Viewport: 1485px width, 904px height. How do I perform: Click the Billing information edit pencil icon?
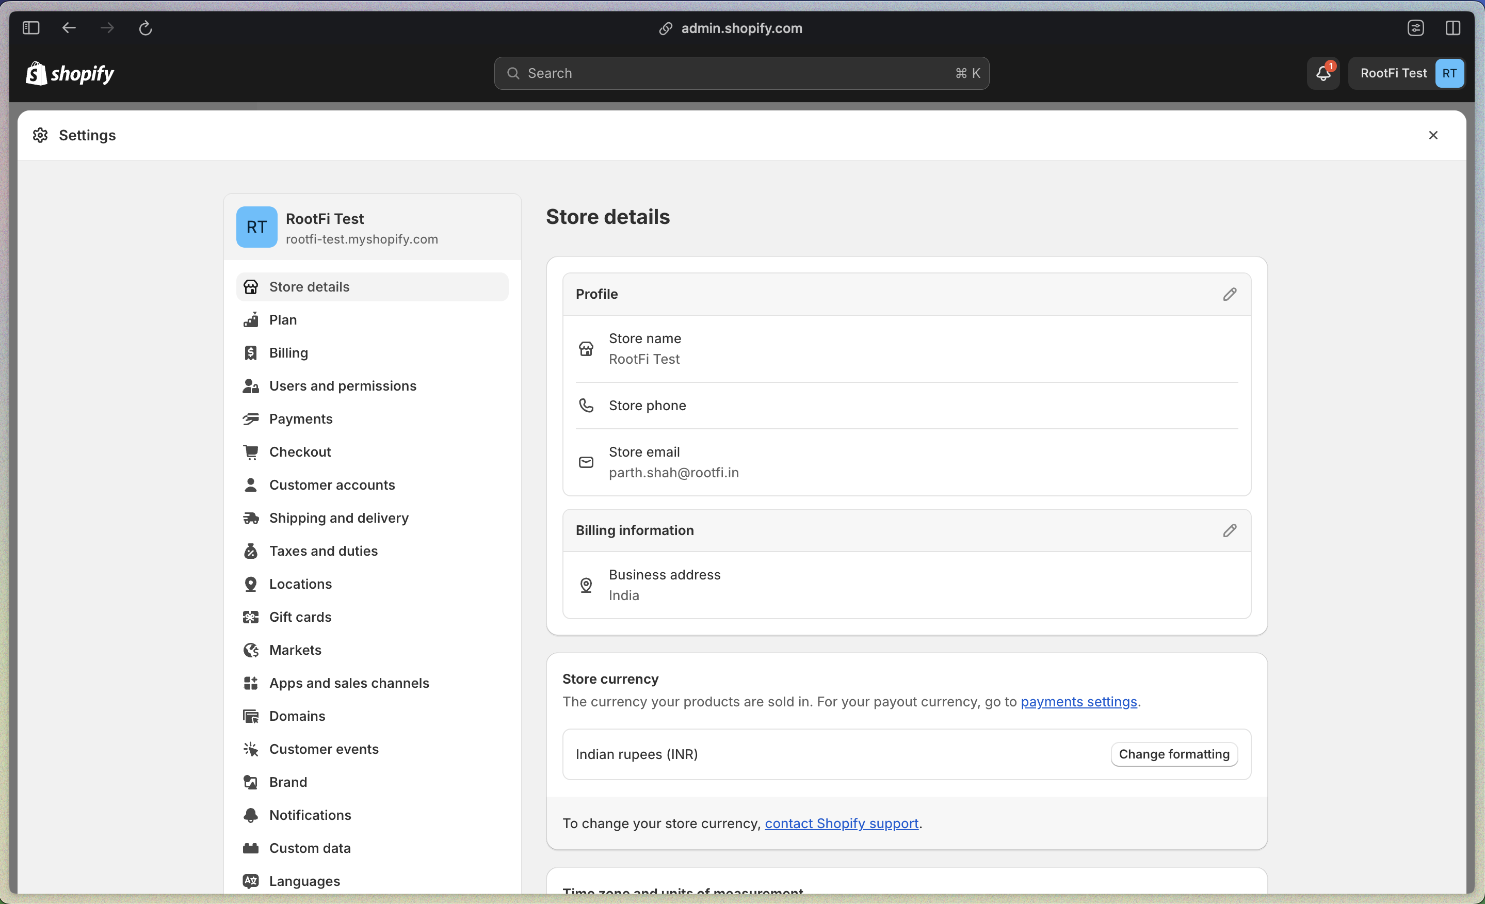pyautogui.click(x=1230, y=530)
